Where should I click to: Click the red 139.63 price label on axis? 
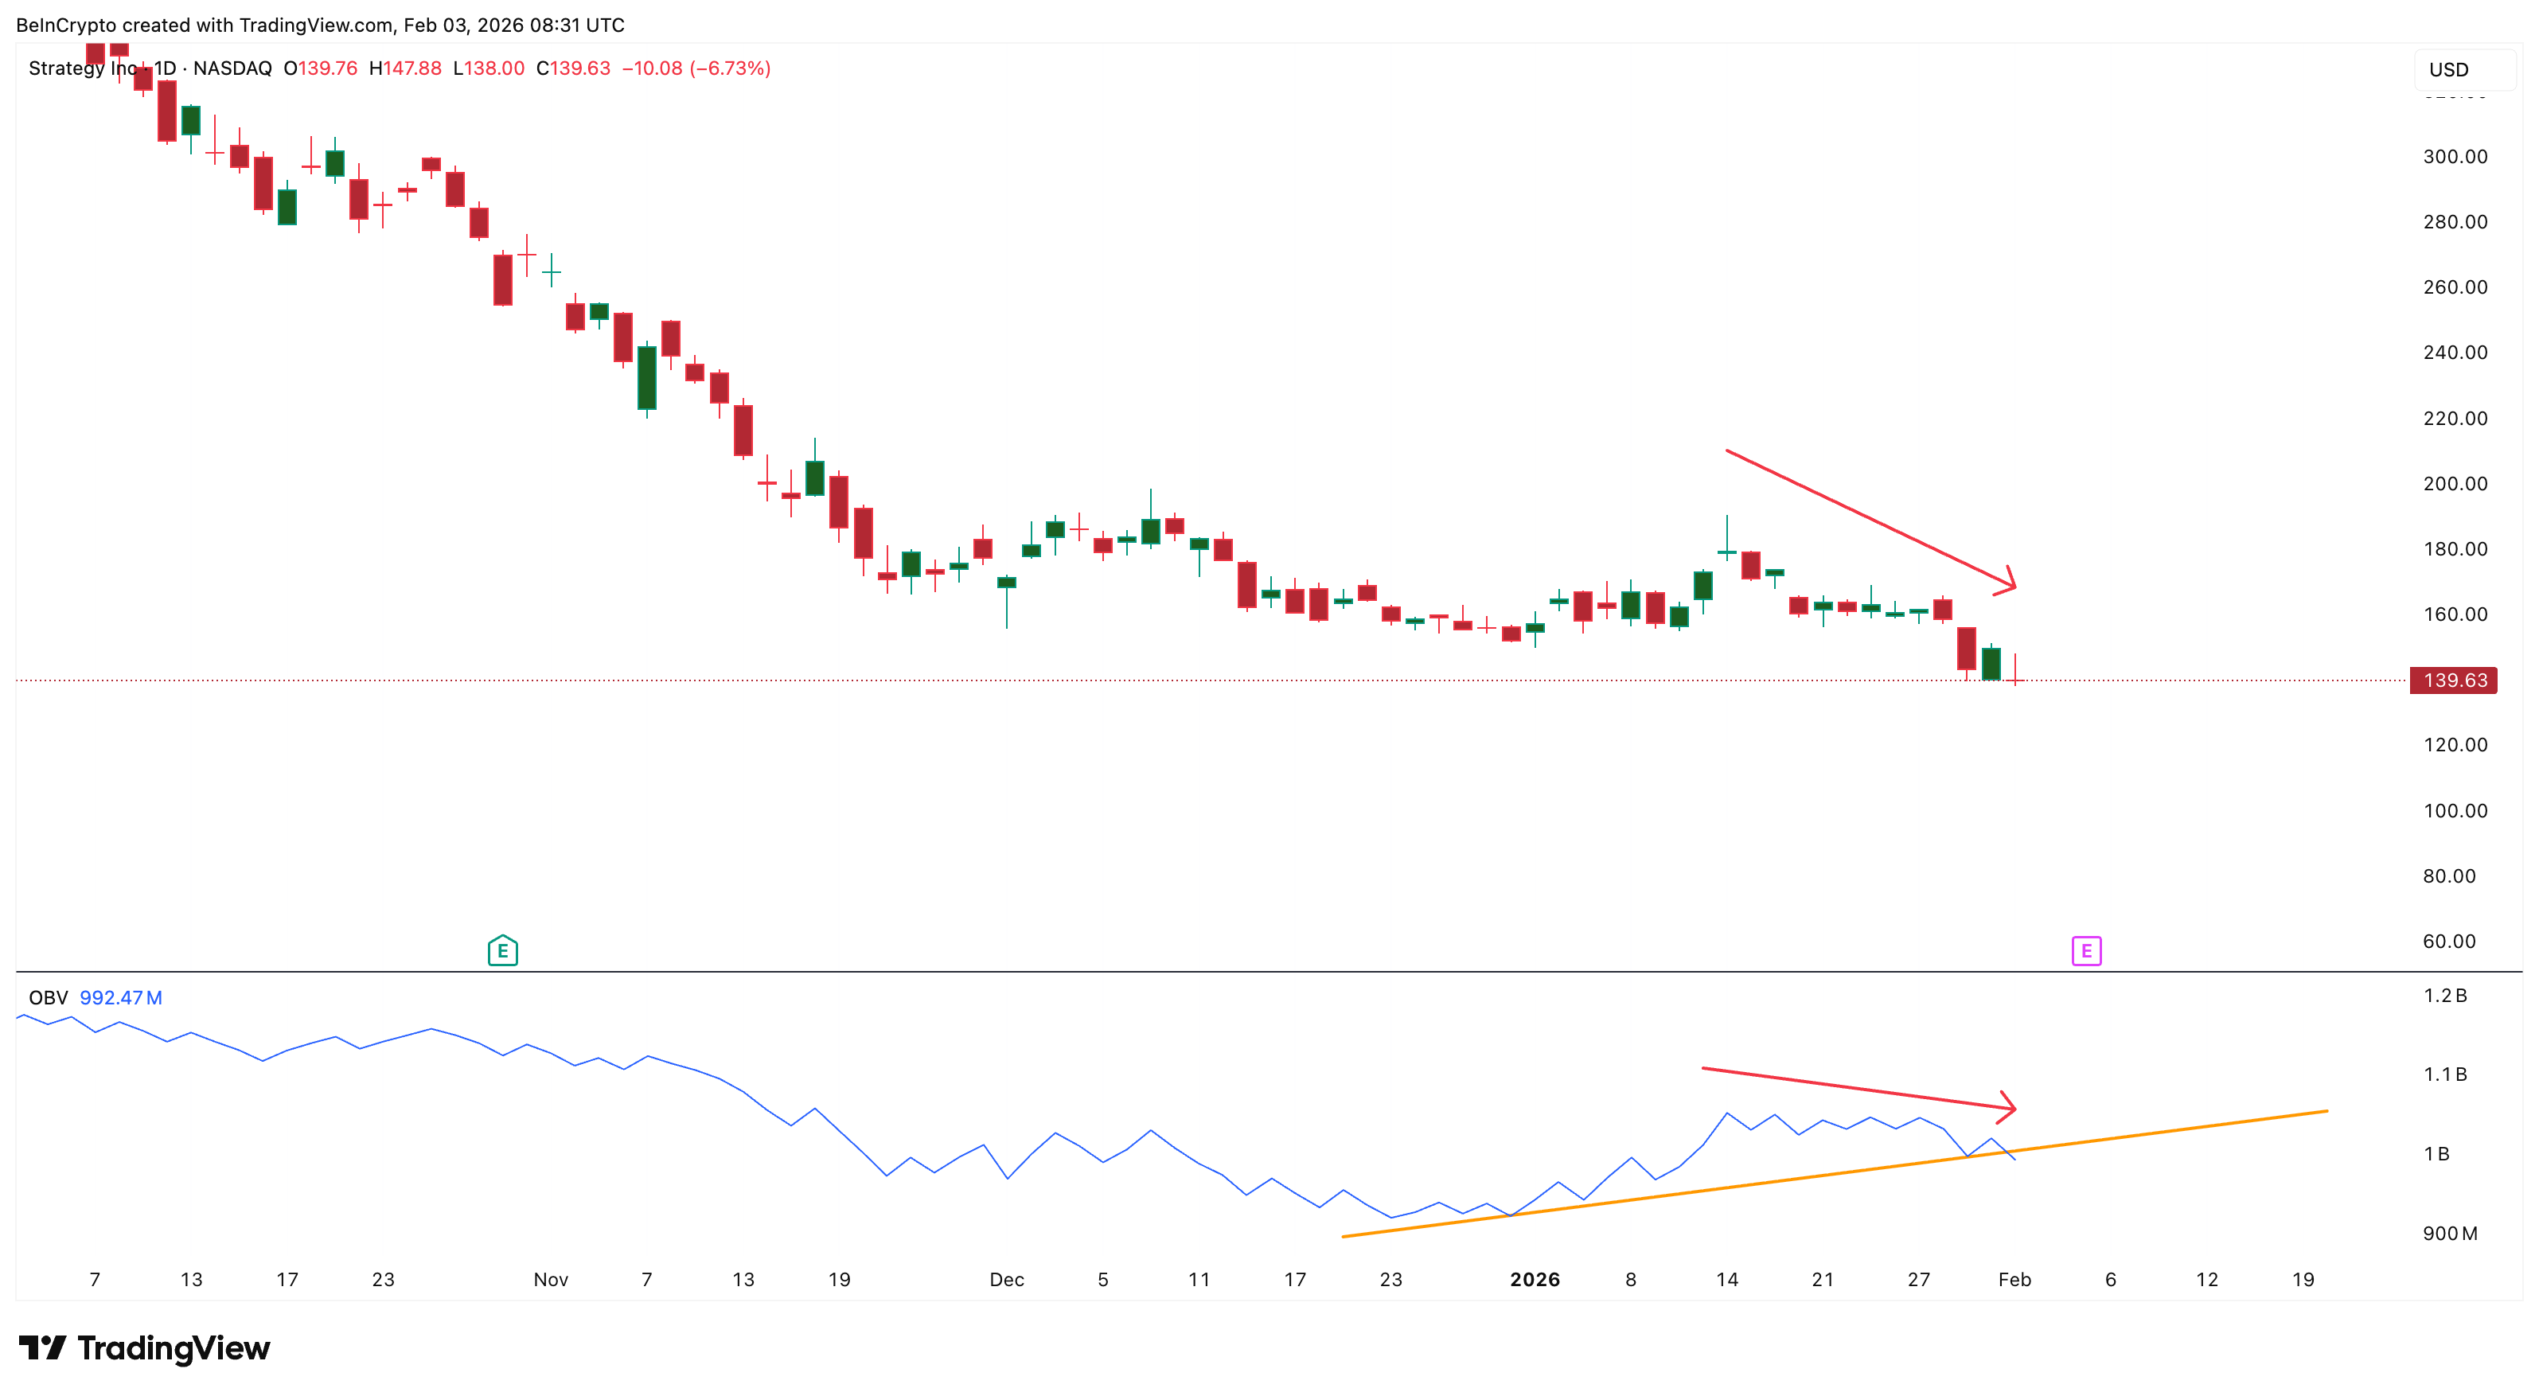(x=2453, y=679)
